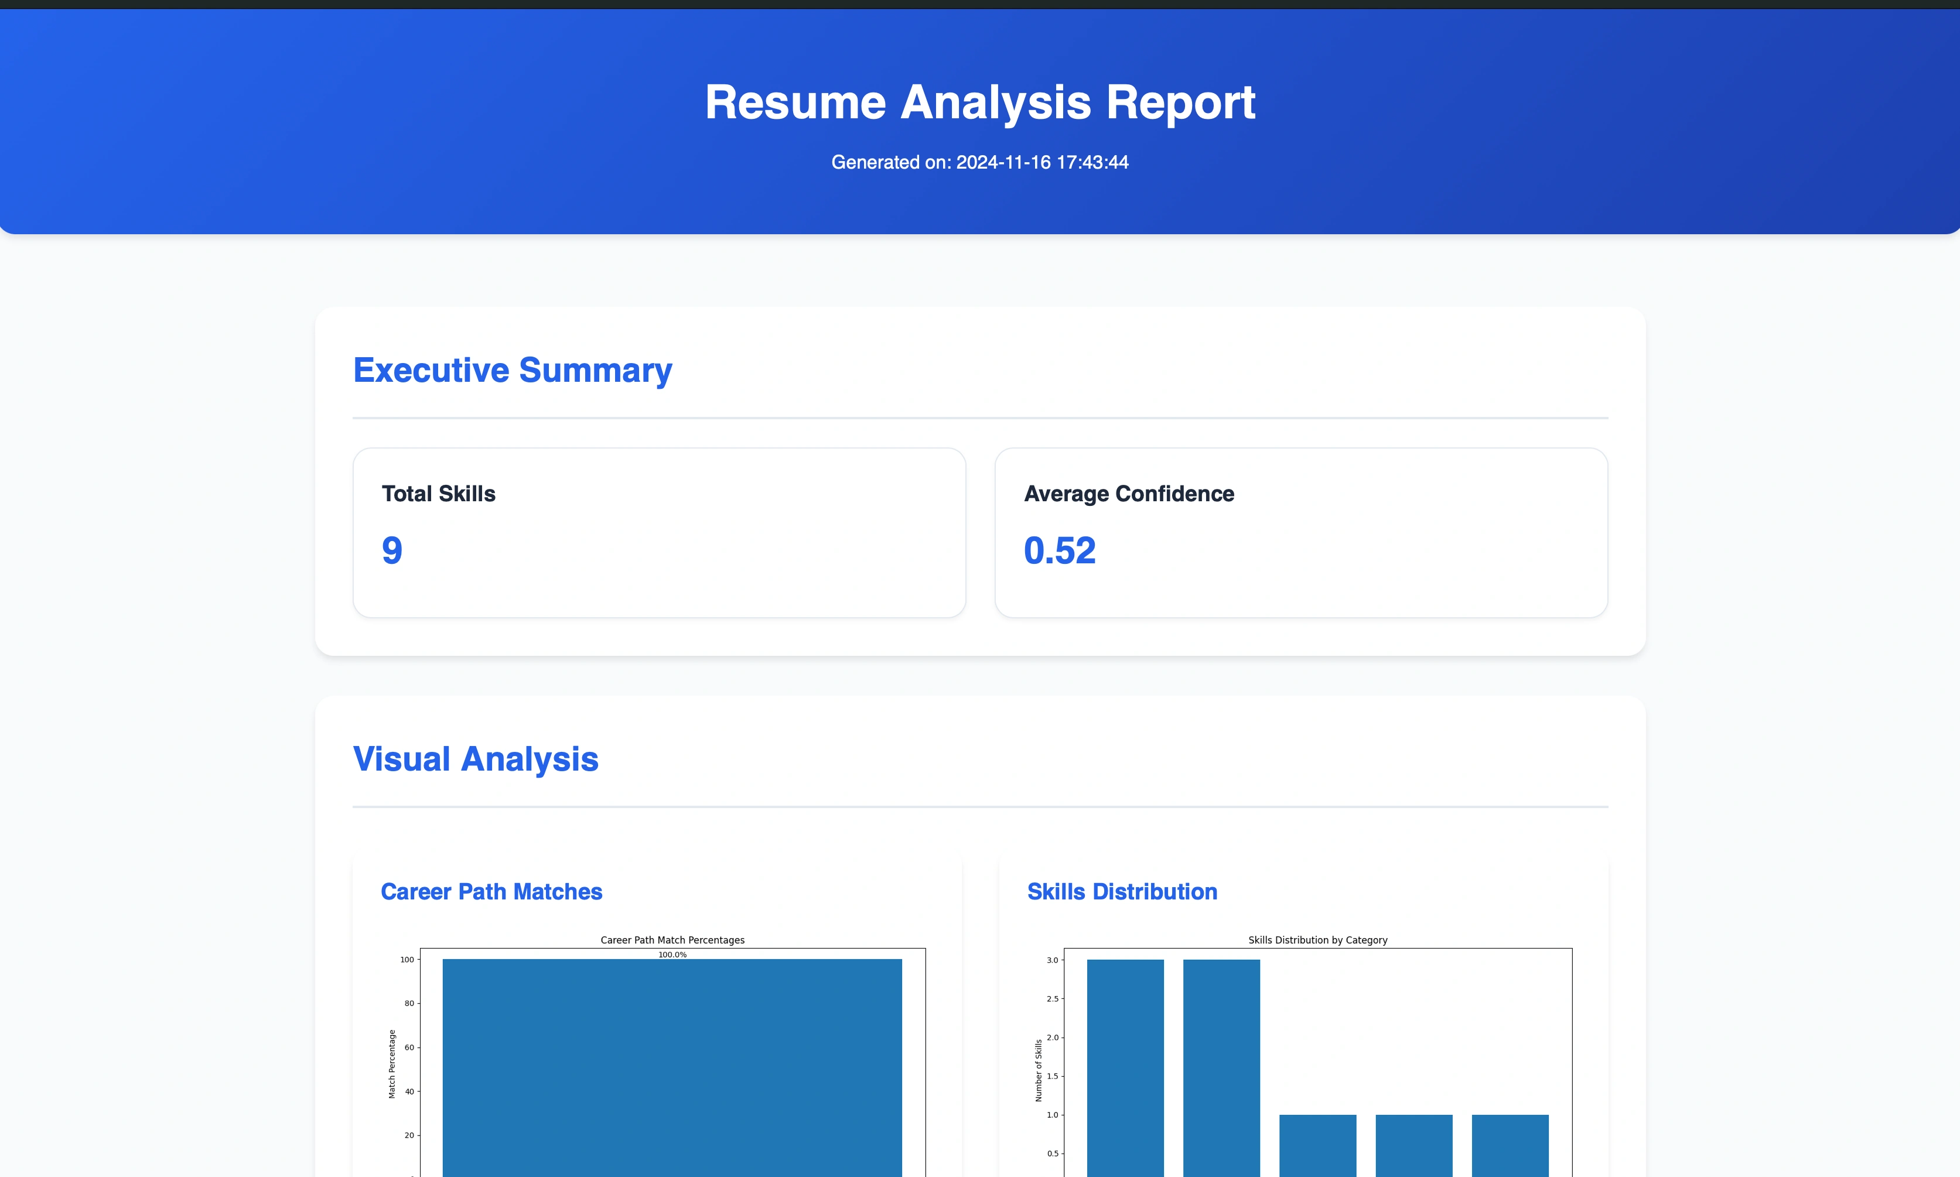Click the 100.0% label above the bar
The height and width of the screenshot is (1177, 1960).
point(672,955)
